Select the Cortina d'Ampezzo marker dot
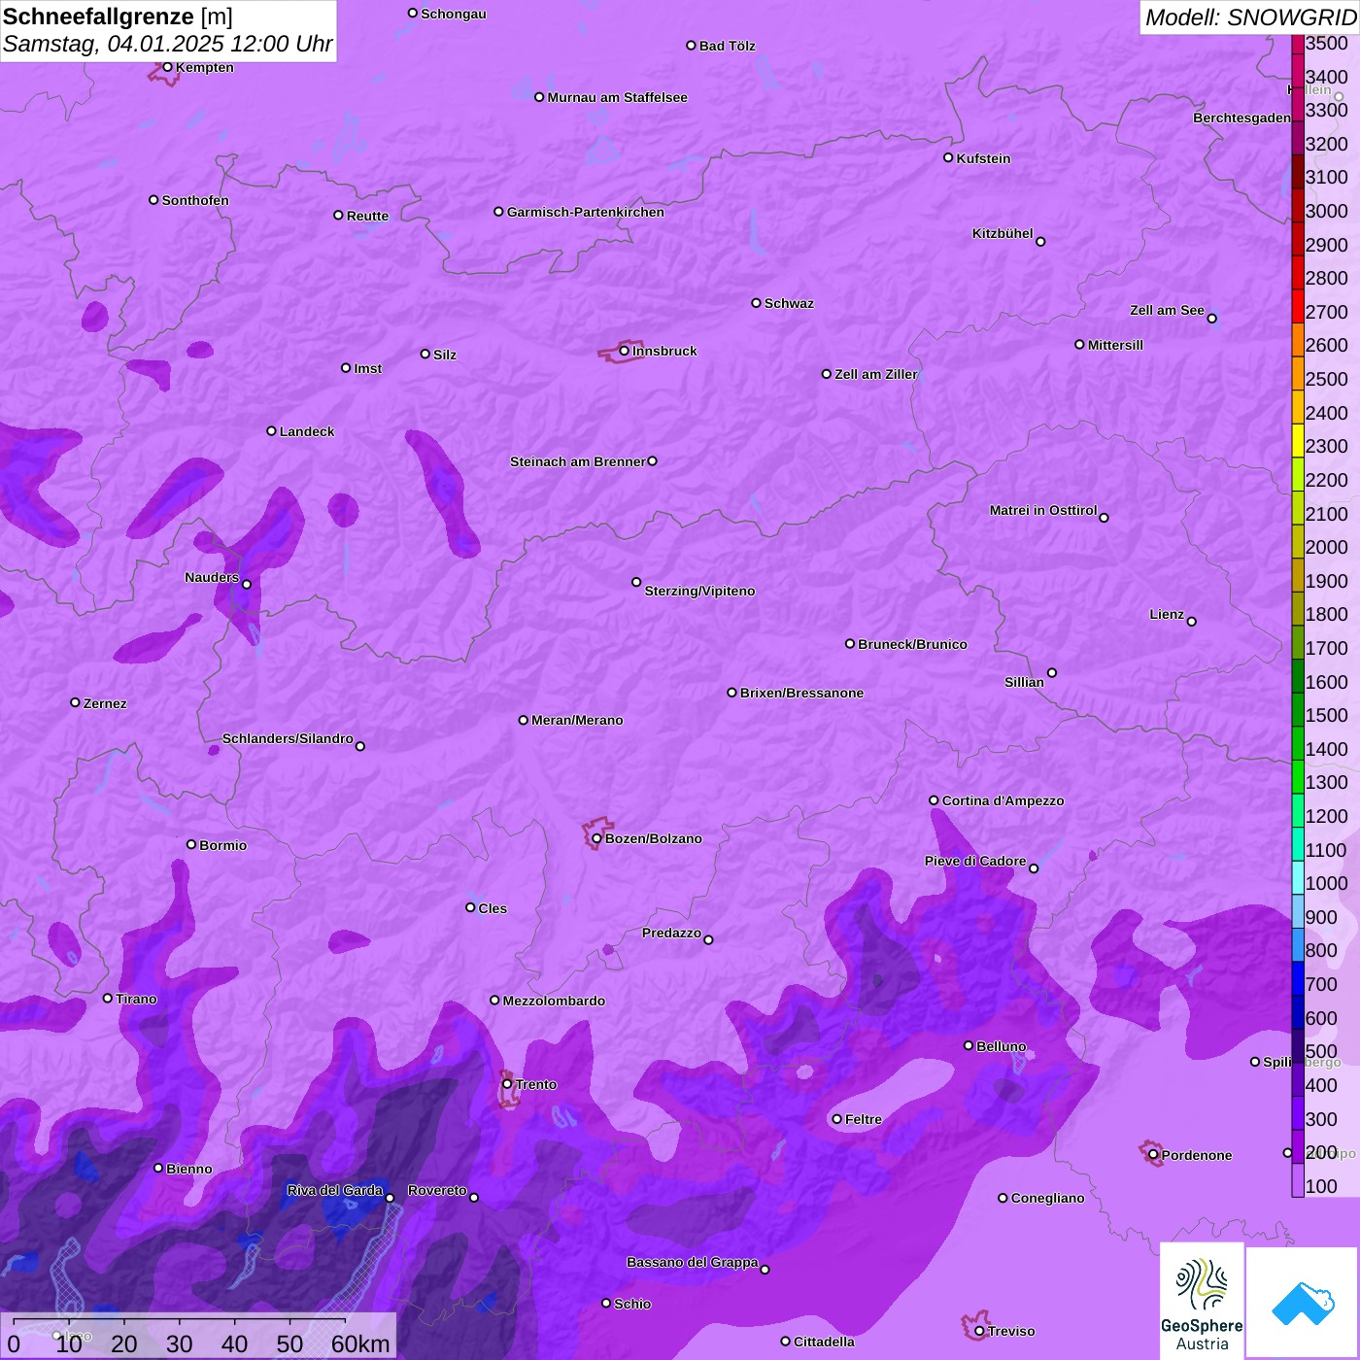The height and width of the screenshot is (1360, 1360). (x=935, y=800)
